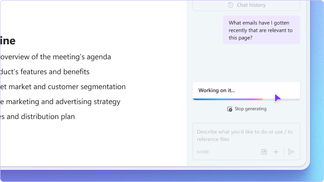324x182 pixels.
Task: Open the Chat history panel label
Action: click(x=251, y=5)
